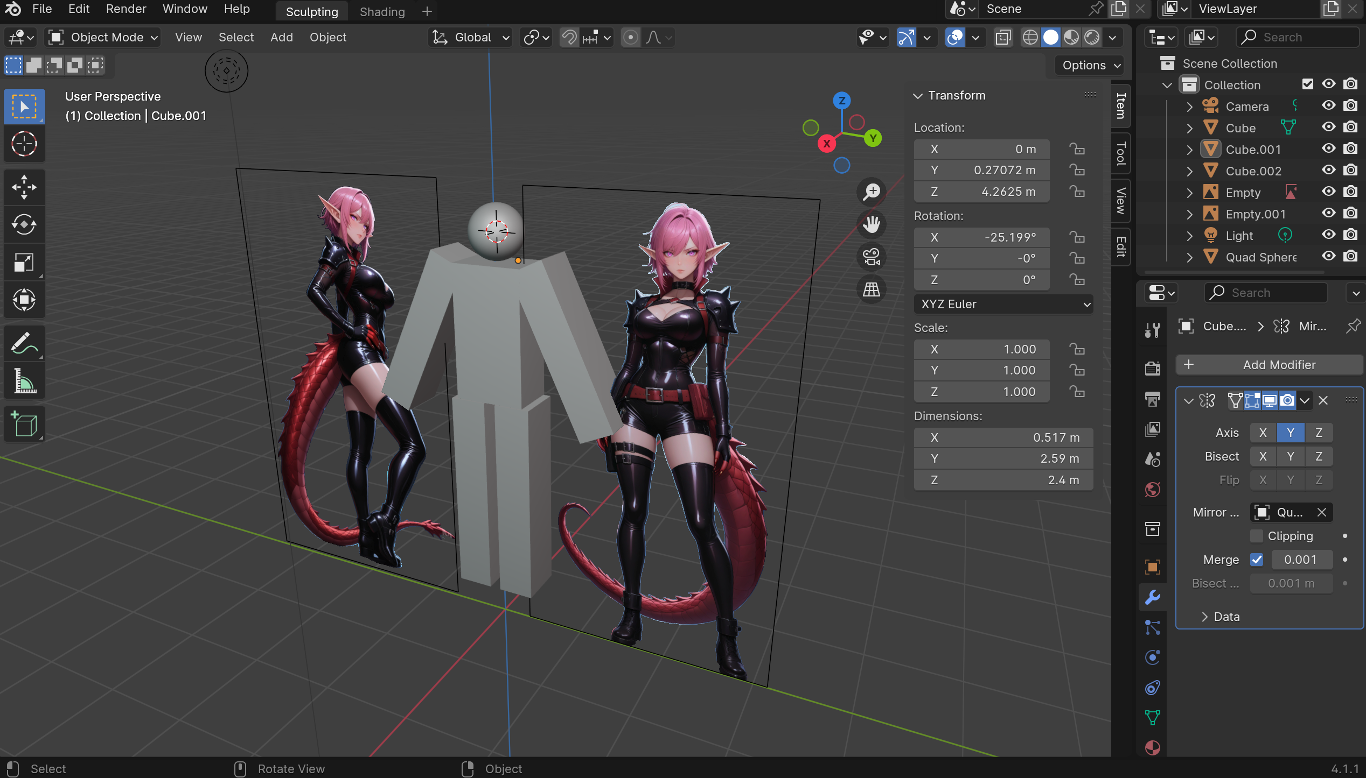This screenshot has width=1366, height=778.
Task: Click the Rotation X value field
Action: (981, 237)
